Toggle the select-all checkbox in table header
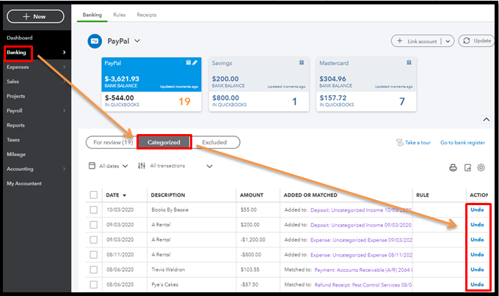499x296 pixels. point(93,195)
